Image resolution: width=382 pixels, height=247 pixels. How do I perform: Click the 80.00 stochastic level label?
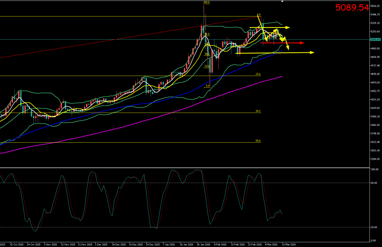[374, 183]
